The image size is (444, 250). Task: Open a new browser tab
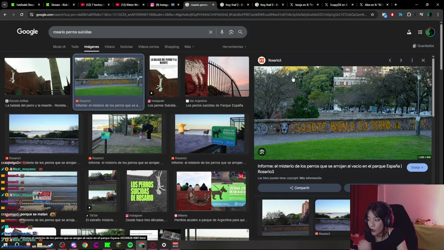(396, 5)
